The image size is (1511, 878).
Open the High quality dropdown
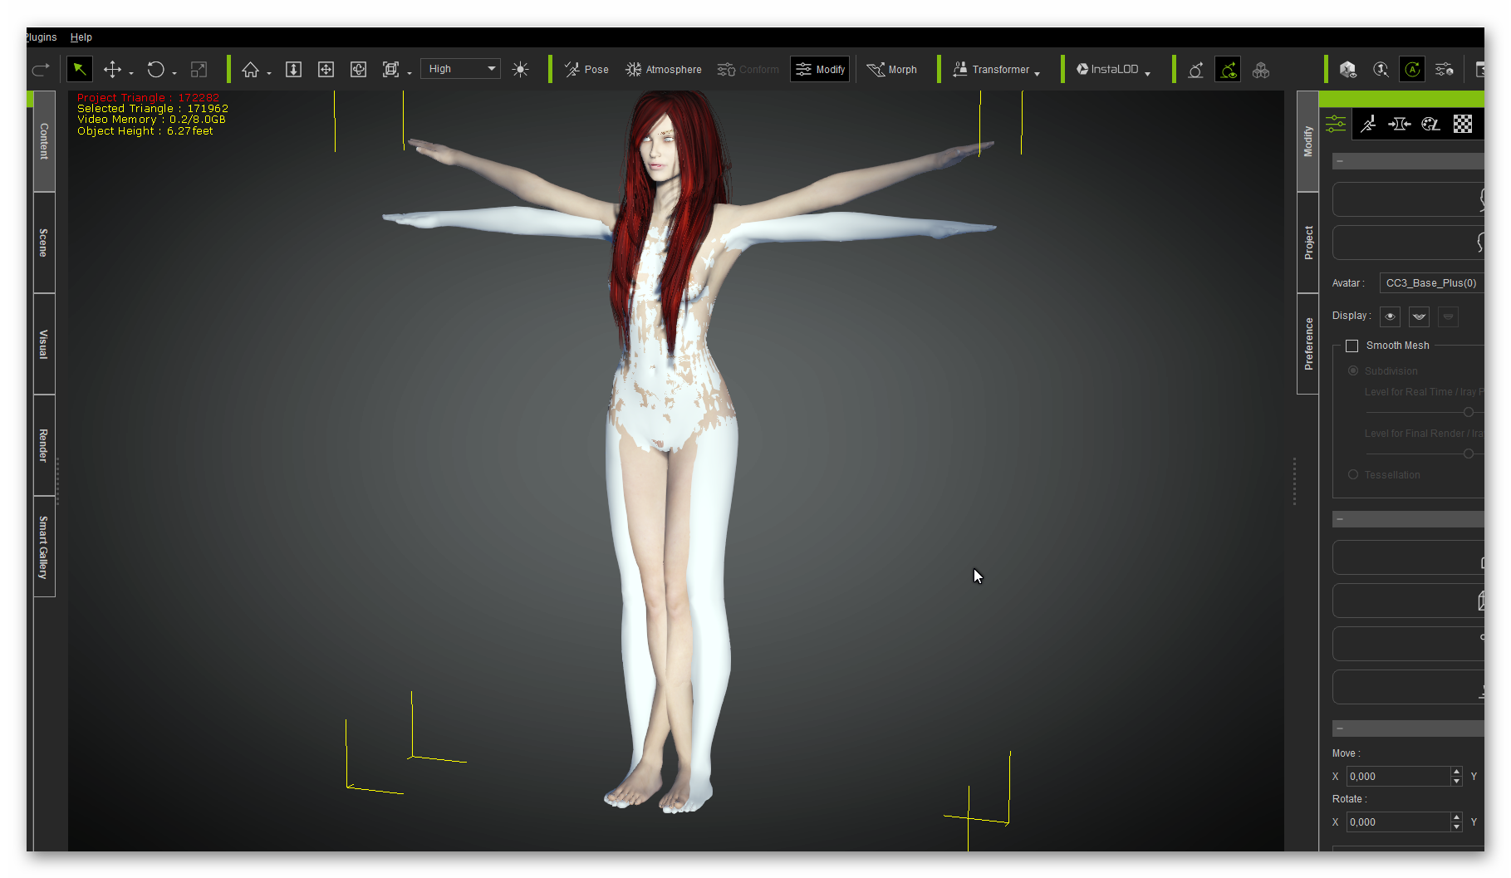click(461, 69)
